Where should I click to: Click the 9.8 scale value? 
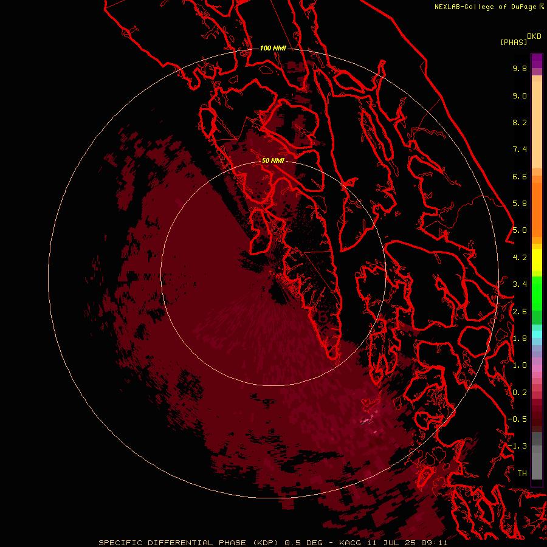[x=520, y=68]
